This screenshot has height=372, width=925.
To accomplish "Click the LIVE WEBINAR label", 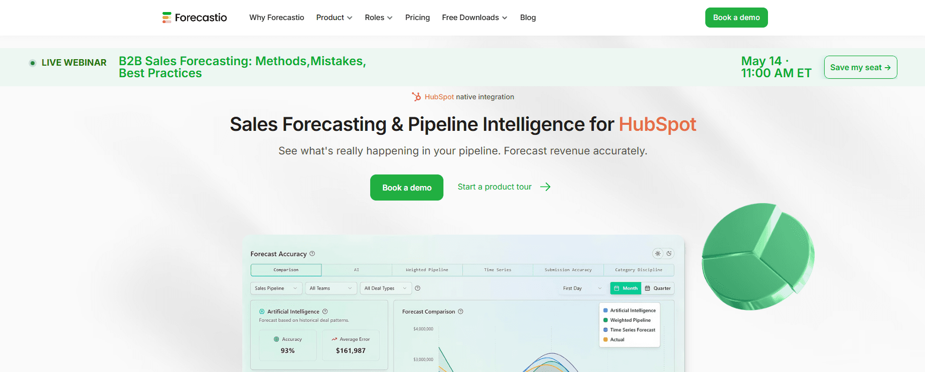I will coord(74,63).
